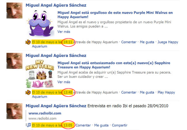Click the Happy Aquarium fish icon on walrus post
This screenshot has width=187, height=130.
click(28, 42)
